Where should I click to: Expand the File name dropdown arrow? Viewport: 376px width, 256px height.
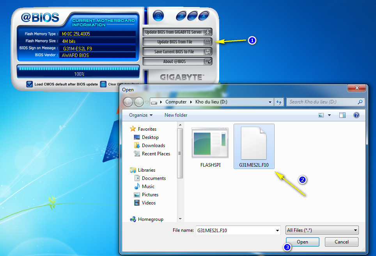tap(277, 230)
